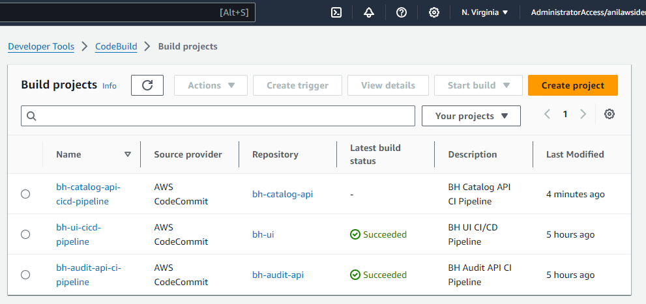This screenshot has height=304, width=646.
Task: Select radio button for bh-ui-cicd-pipeline
Action: pyautogui.click(x=25, y=234)
